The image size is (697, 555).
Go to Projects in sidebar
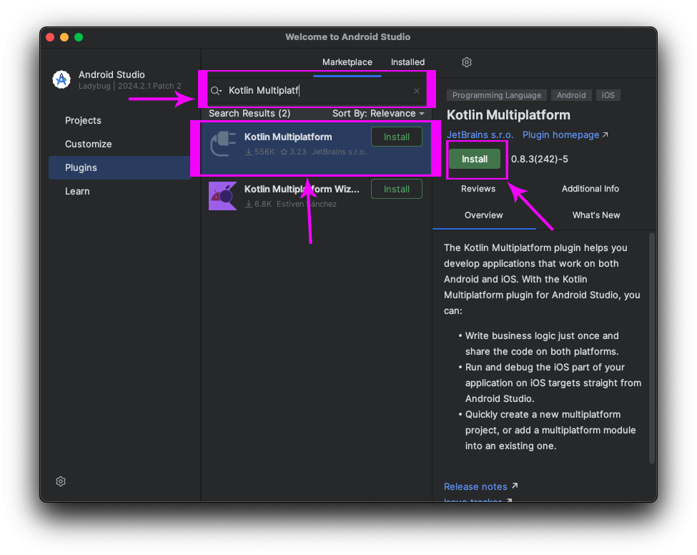click(x=83, y=121)
